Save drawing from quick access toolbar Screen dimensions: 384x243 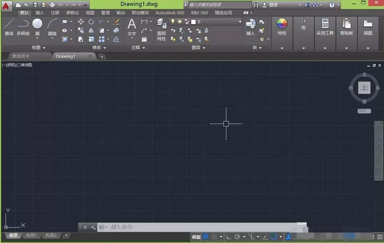tap(35, 5)
